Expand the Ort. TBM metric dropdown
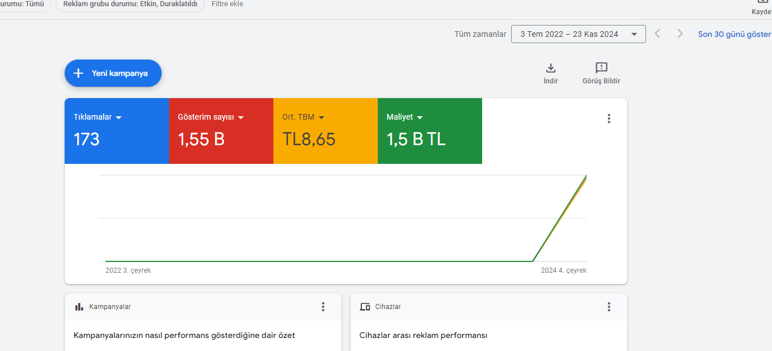The height and width of the screenshot is (351, 772). click(321, 117)
